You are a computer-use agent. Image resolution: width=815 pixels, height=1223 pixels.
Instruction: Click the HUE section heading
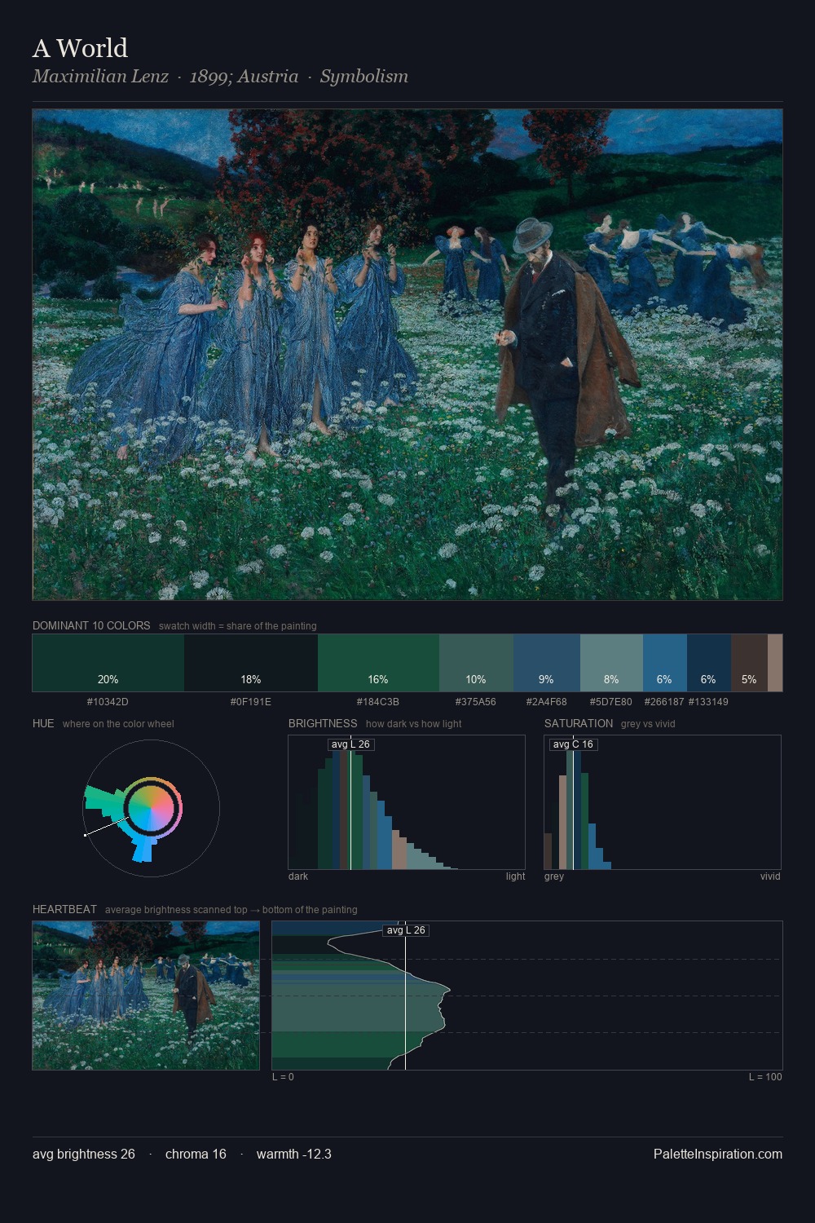[43, 723]
